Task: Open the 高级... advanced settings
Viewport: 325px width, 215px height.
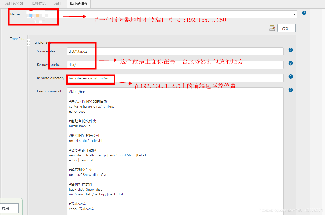Action: point(286,28)
